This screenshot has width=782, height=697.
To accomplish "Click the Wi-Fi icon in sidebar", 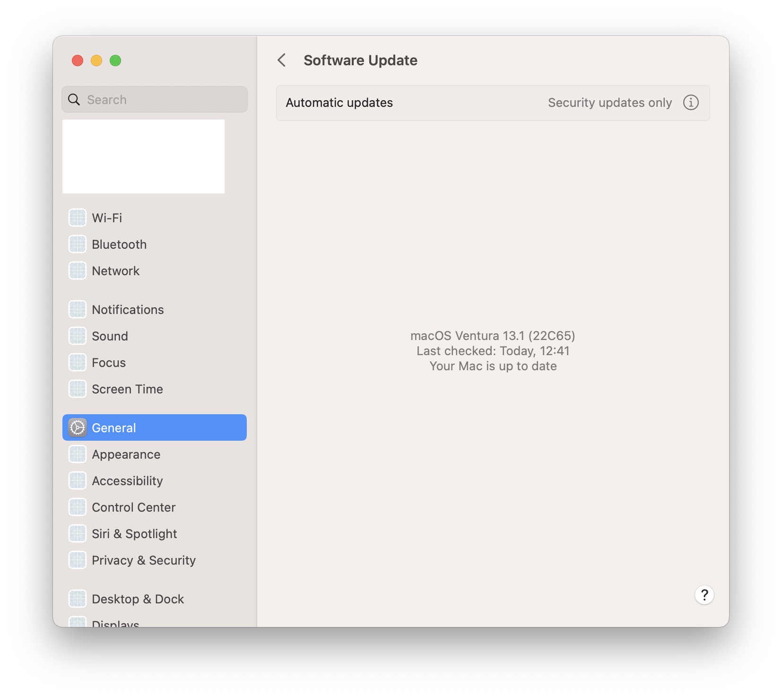I will (78, 218).
